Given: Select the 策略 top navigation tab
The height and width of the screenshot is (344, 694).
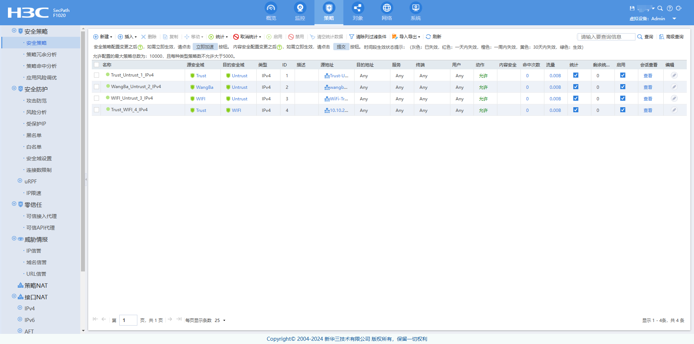Looking at the screenshot, I should [x=329, y=12].
